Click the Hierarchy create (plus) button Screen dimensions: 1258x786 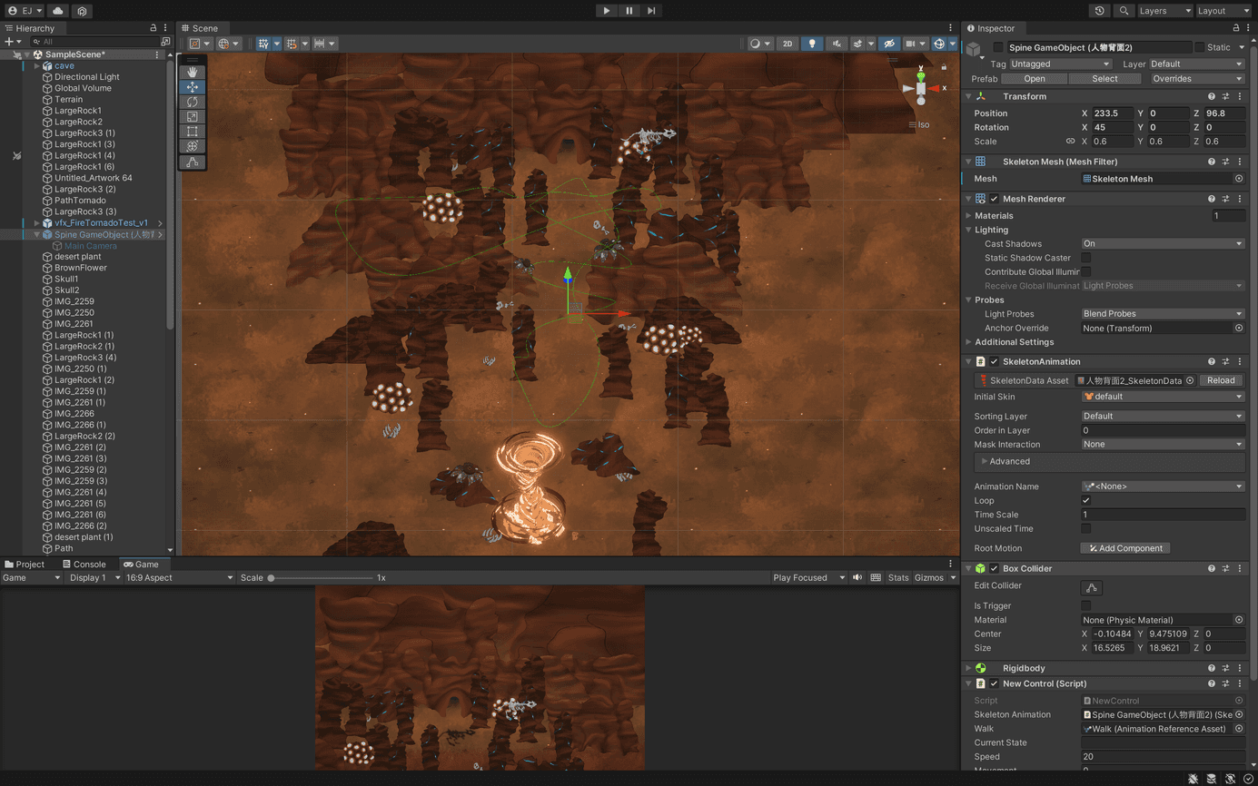click(x=9, y=42)
